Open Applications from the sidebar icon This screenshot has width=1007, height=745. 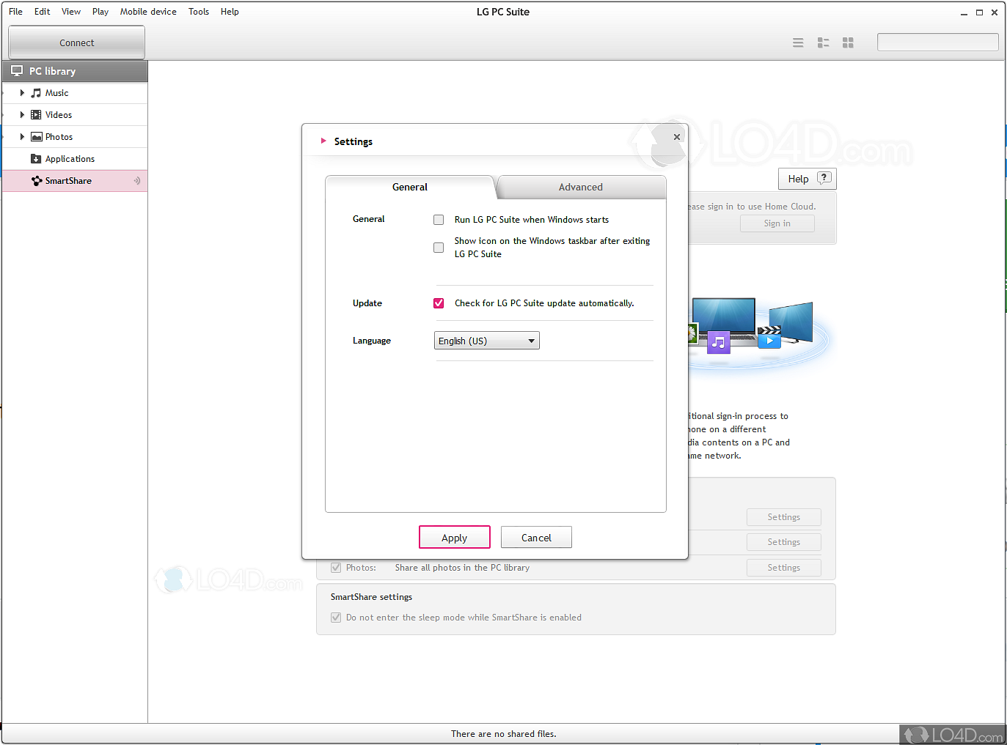coord(36,159)
